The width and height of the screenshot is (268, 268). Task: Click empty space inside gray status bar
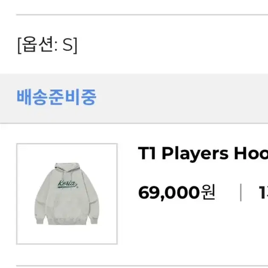point(180,98)
